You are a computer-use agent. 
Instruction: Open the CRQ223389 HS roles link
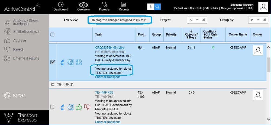coord(109,47)
